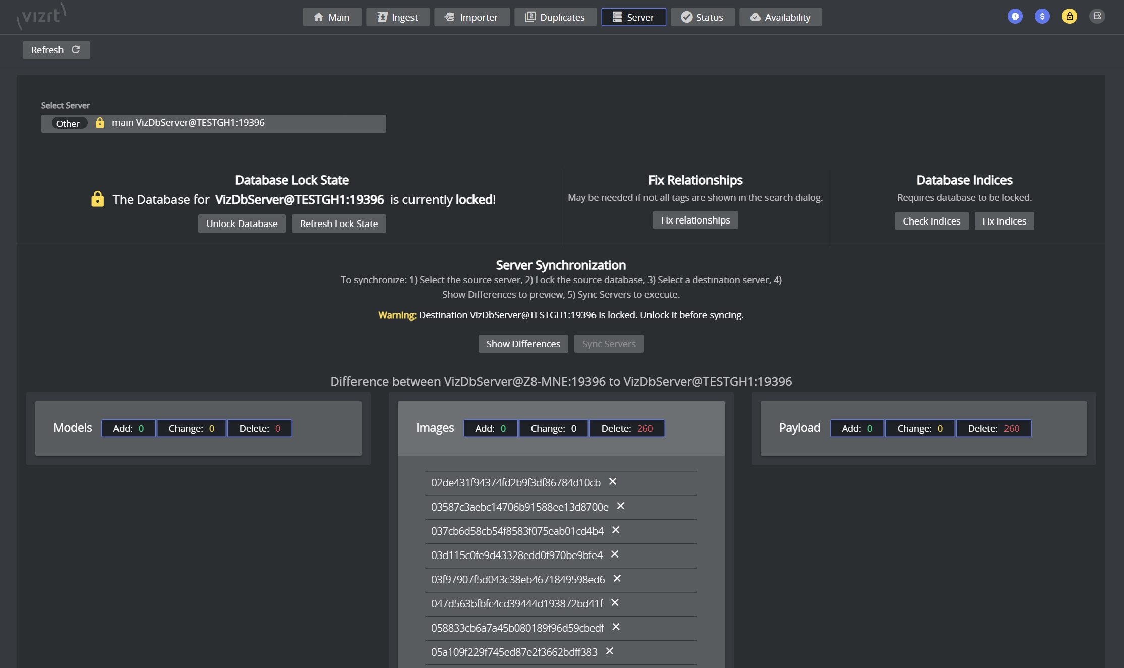Viewport: 1124px width, 668px height.
Task: Click the dollar sign icon in header
Action: tap(1042, 17)
